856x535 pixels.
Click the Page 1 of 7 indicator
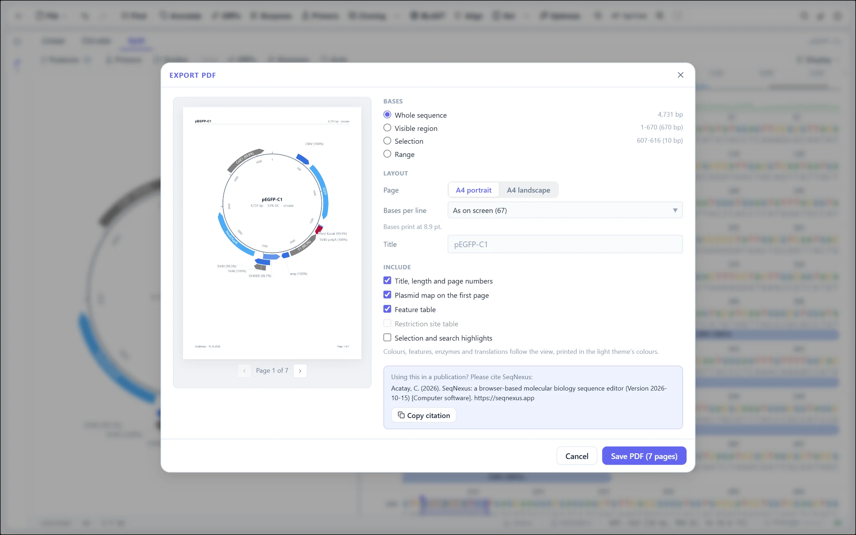tap(272, 371)
